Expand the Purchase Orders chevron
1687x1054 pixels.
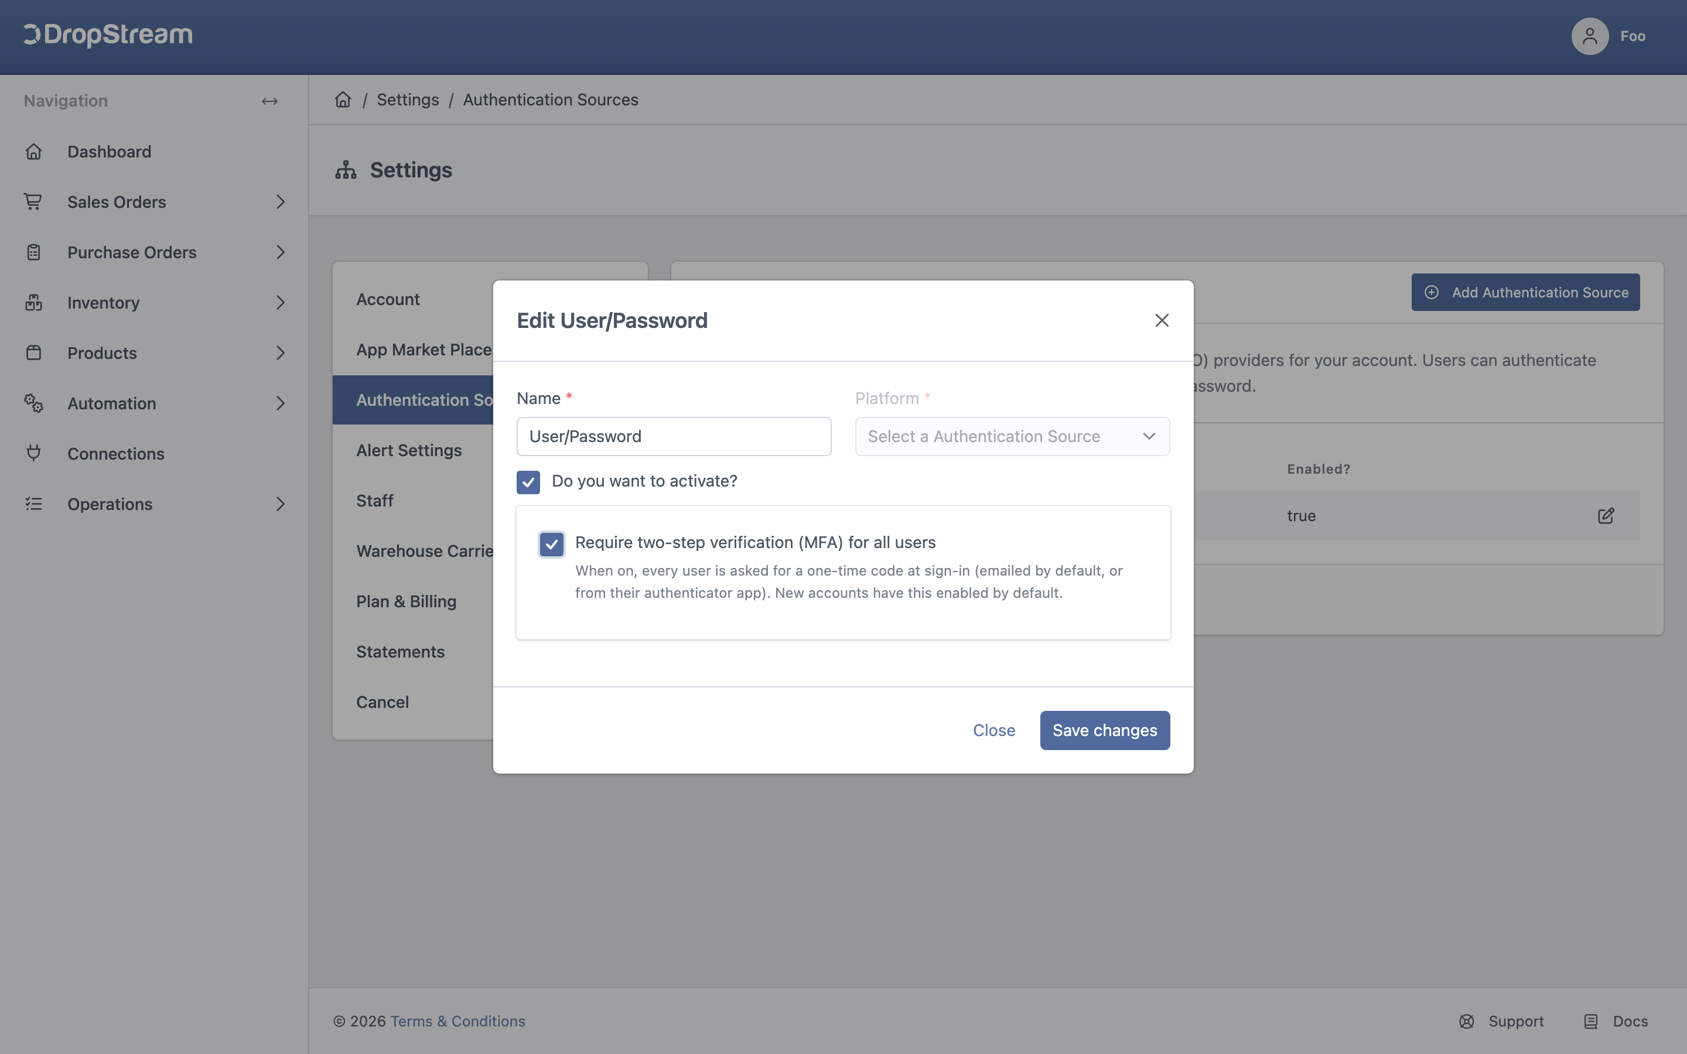pyautogui.click(x=280, y=252)
